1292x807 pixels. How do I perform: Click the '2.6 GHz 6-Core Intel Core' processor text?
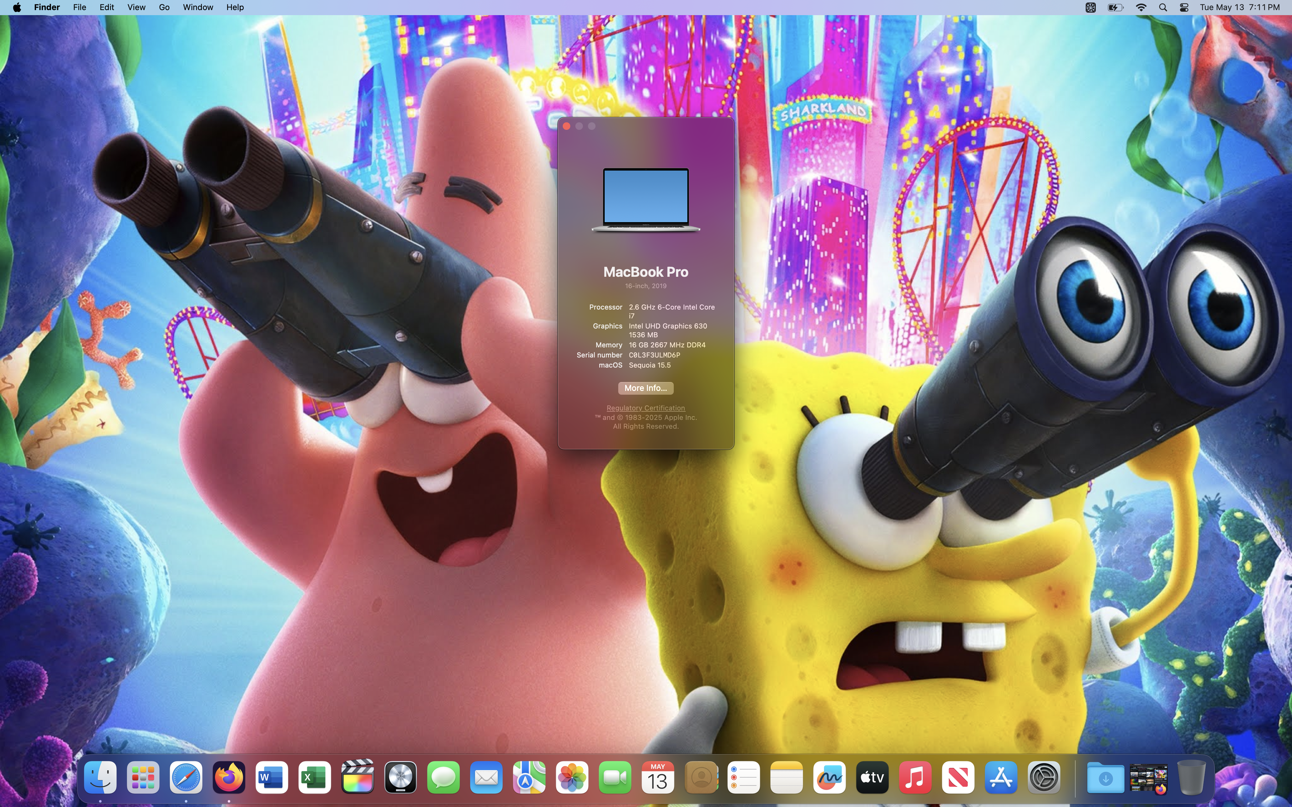click(672, 307)
